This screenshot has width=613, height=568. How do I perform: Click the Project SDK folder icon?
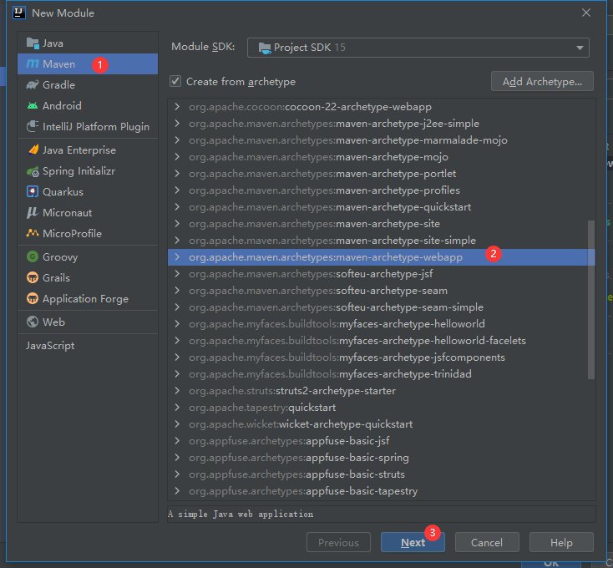[x=264, y=48]
